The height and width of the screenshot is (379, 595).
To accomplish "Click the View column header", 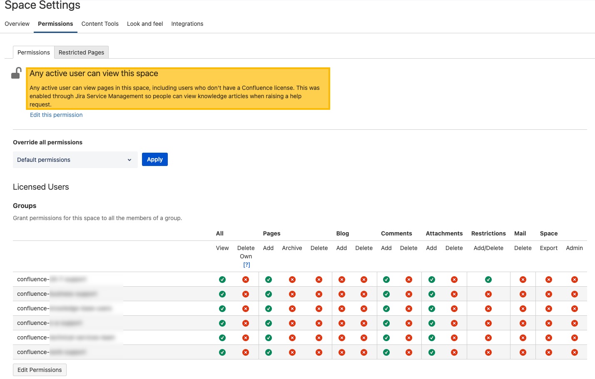I will pos(222,248).
